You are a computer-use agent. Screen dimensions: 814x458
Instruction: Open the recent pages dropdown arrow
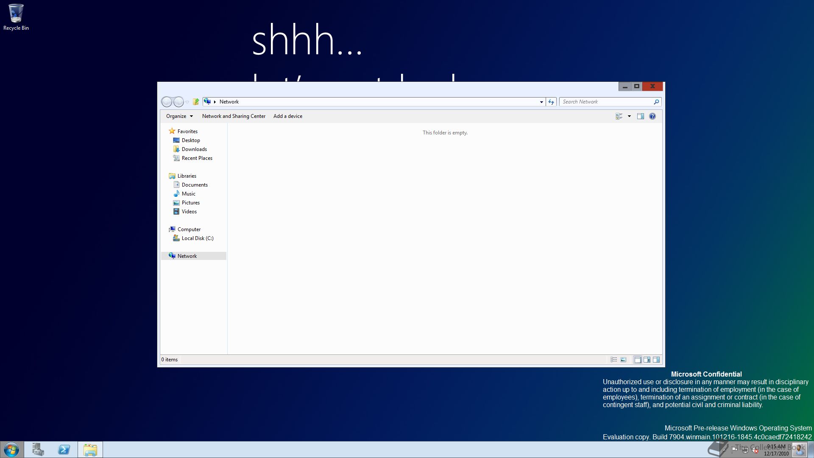(187, 102)
